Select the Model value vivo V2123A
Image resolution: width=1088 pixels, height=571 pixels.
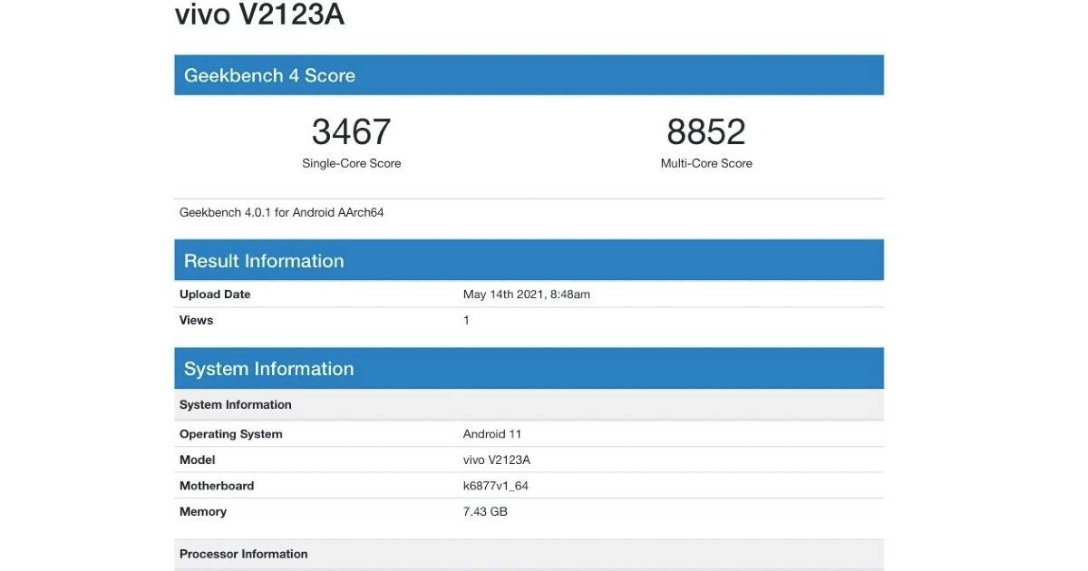point(499,460)
